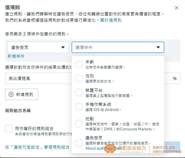Click the 新增規則 button

tap(22, 94)
